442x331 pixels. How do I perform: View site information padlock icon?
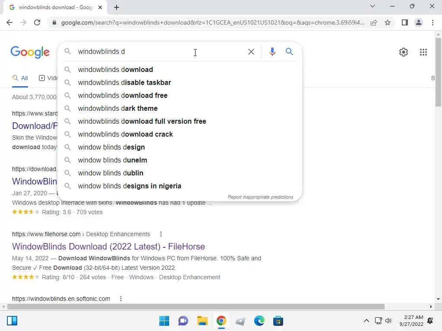(x=54, y=22)
